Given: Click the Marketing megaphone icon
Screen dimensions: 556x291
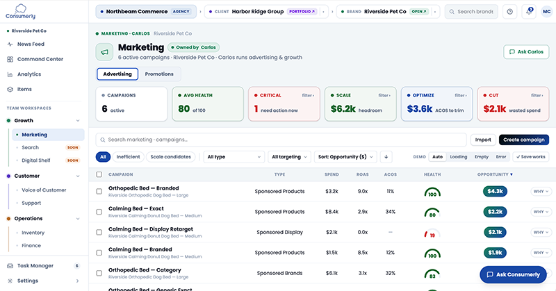Looking at the screenshot, I should tap(104, 52).
